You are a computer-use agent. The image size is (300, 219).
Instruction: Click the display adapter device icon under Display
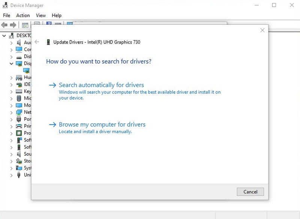coord(26,70)
